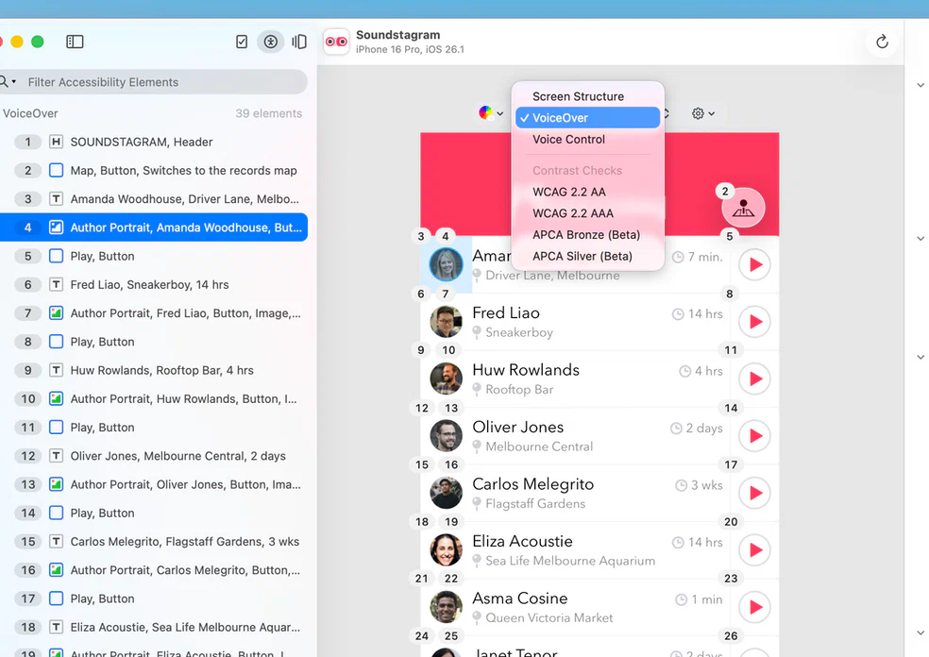Viewport: 929px width, 657px height.
Task: Select Author Portrait, Fred Liao row
Action: point(154,312)
